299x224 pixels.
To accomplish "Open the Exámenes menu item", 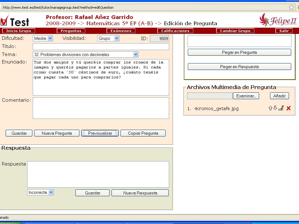I will click(121, 31).
